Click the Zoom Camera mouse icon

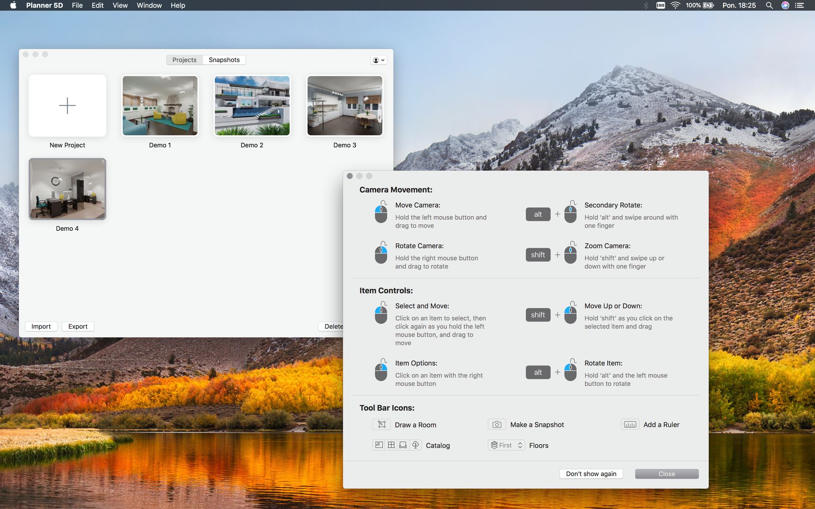pos(571,252)
